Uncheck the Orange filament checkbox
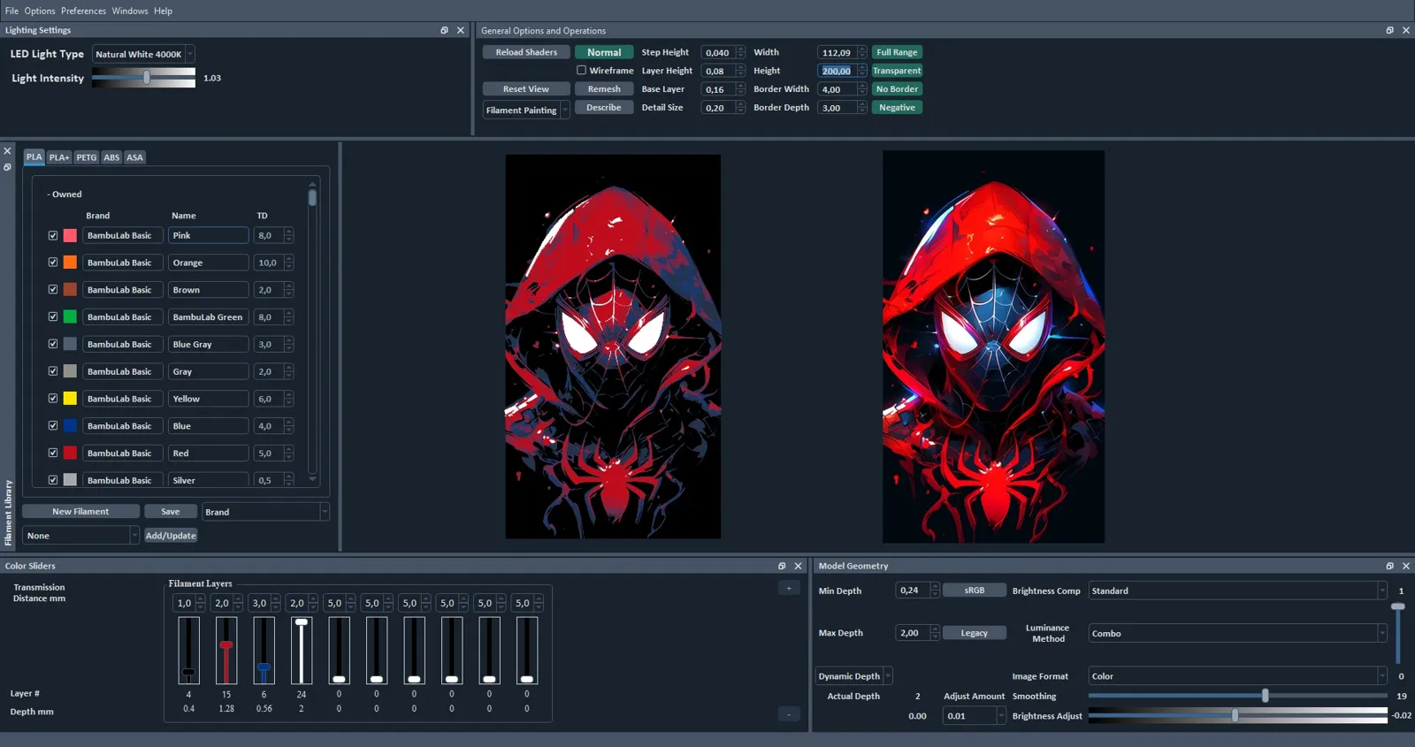 coord(53,263)
